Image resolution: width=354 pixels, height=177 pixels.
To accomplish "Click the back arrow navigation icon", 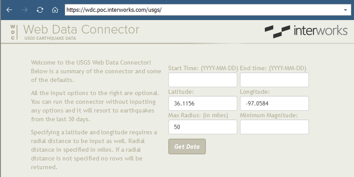I will pyautogui.click(x=9, y=10).
